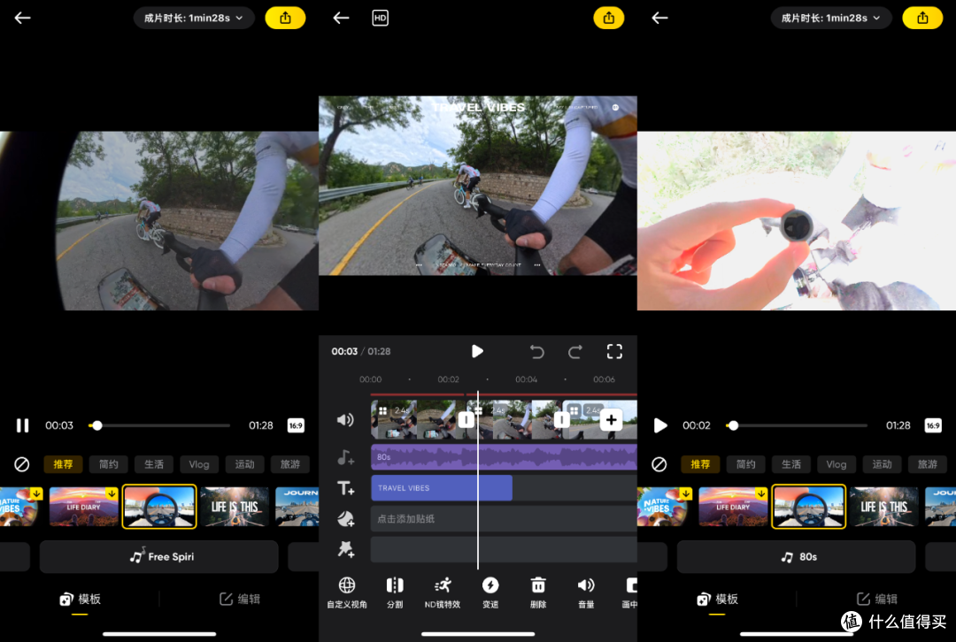Select no-template icon on left screen
Screen dimensions: 956x642
[x=22, y=464]
